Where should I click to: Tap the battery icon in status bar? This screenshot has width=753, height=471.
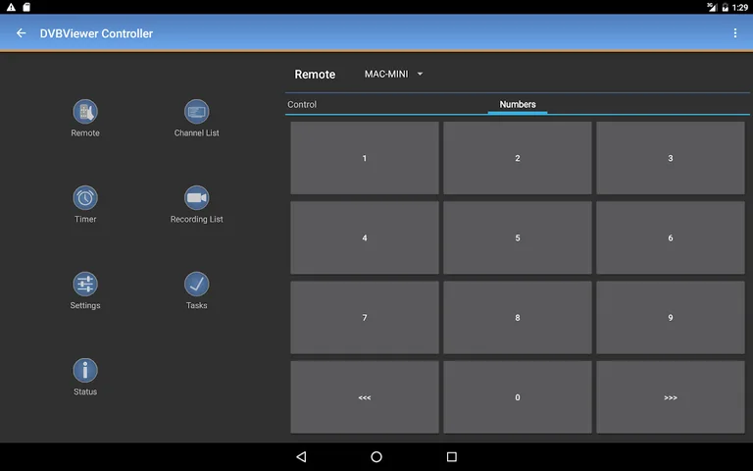coord(726,7)
